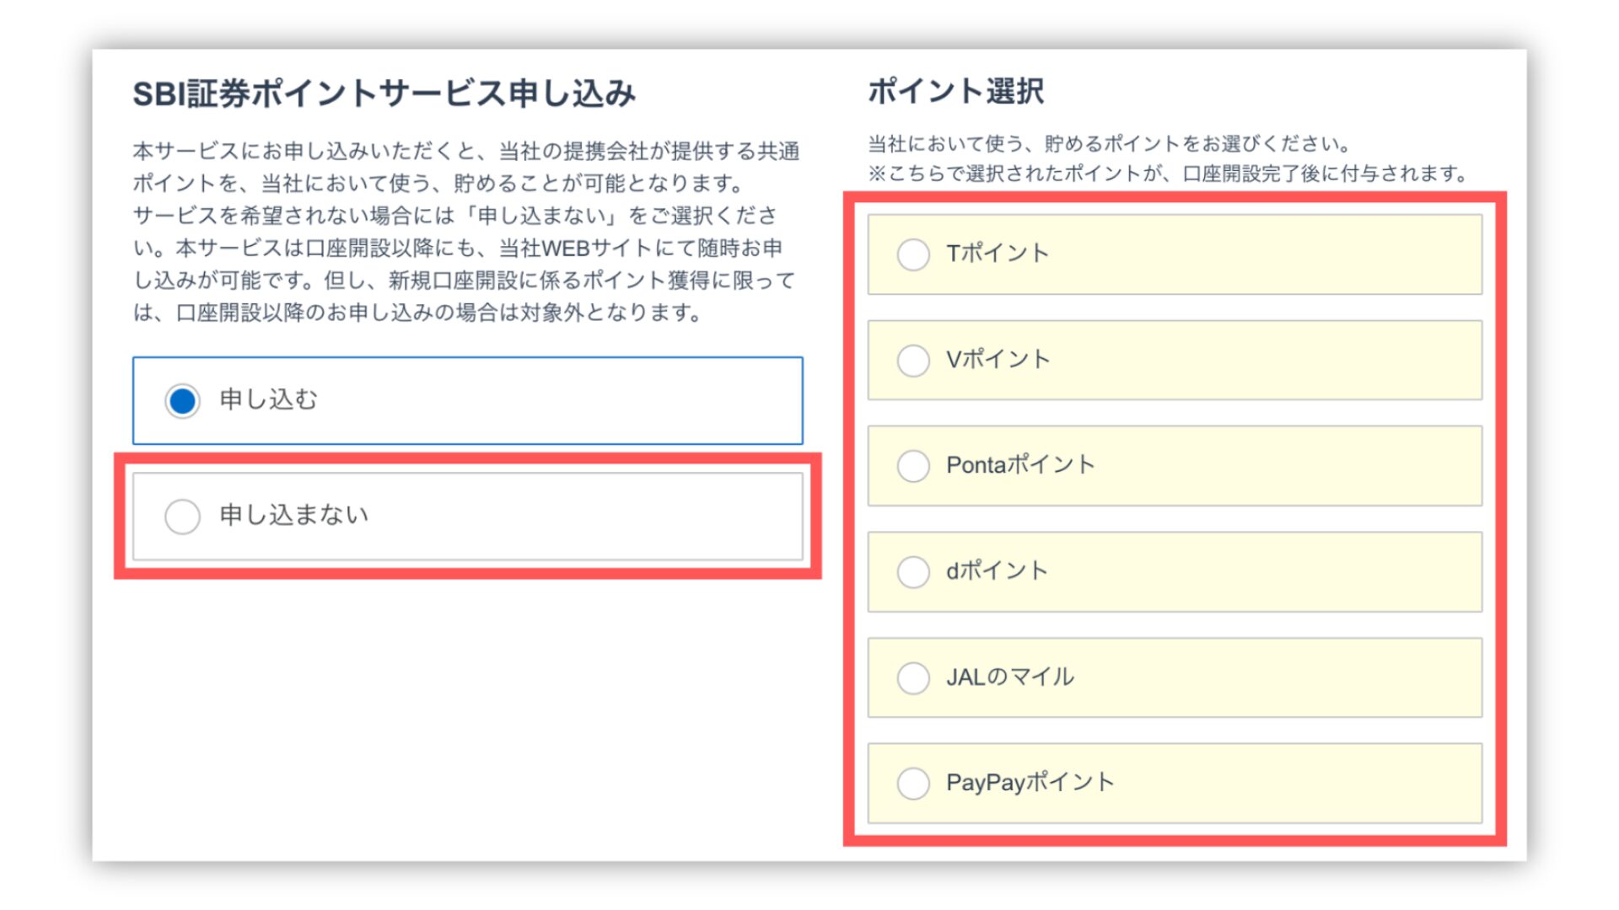Click the line 当社において使う、貯めるポイントをお選びください
The width and height of the screenshot is (1619, 910).
[1110, 143]
